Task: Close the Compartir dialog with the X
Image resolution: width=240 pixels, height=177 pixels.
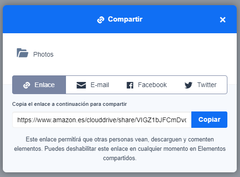Action: 223,20
